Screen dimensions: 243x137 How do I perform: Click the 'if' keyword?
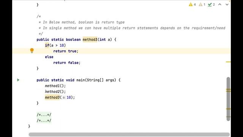47,45
